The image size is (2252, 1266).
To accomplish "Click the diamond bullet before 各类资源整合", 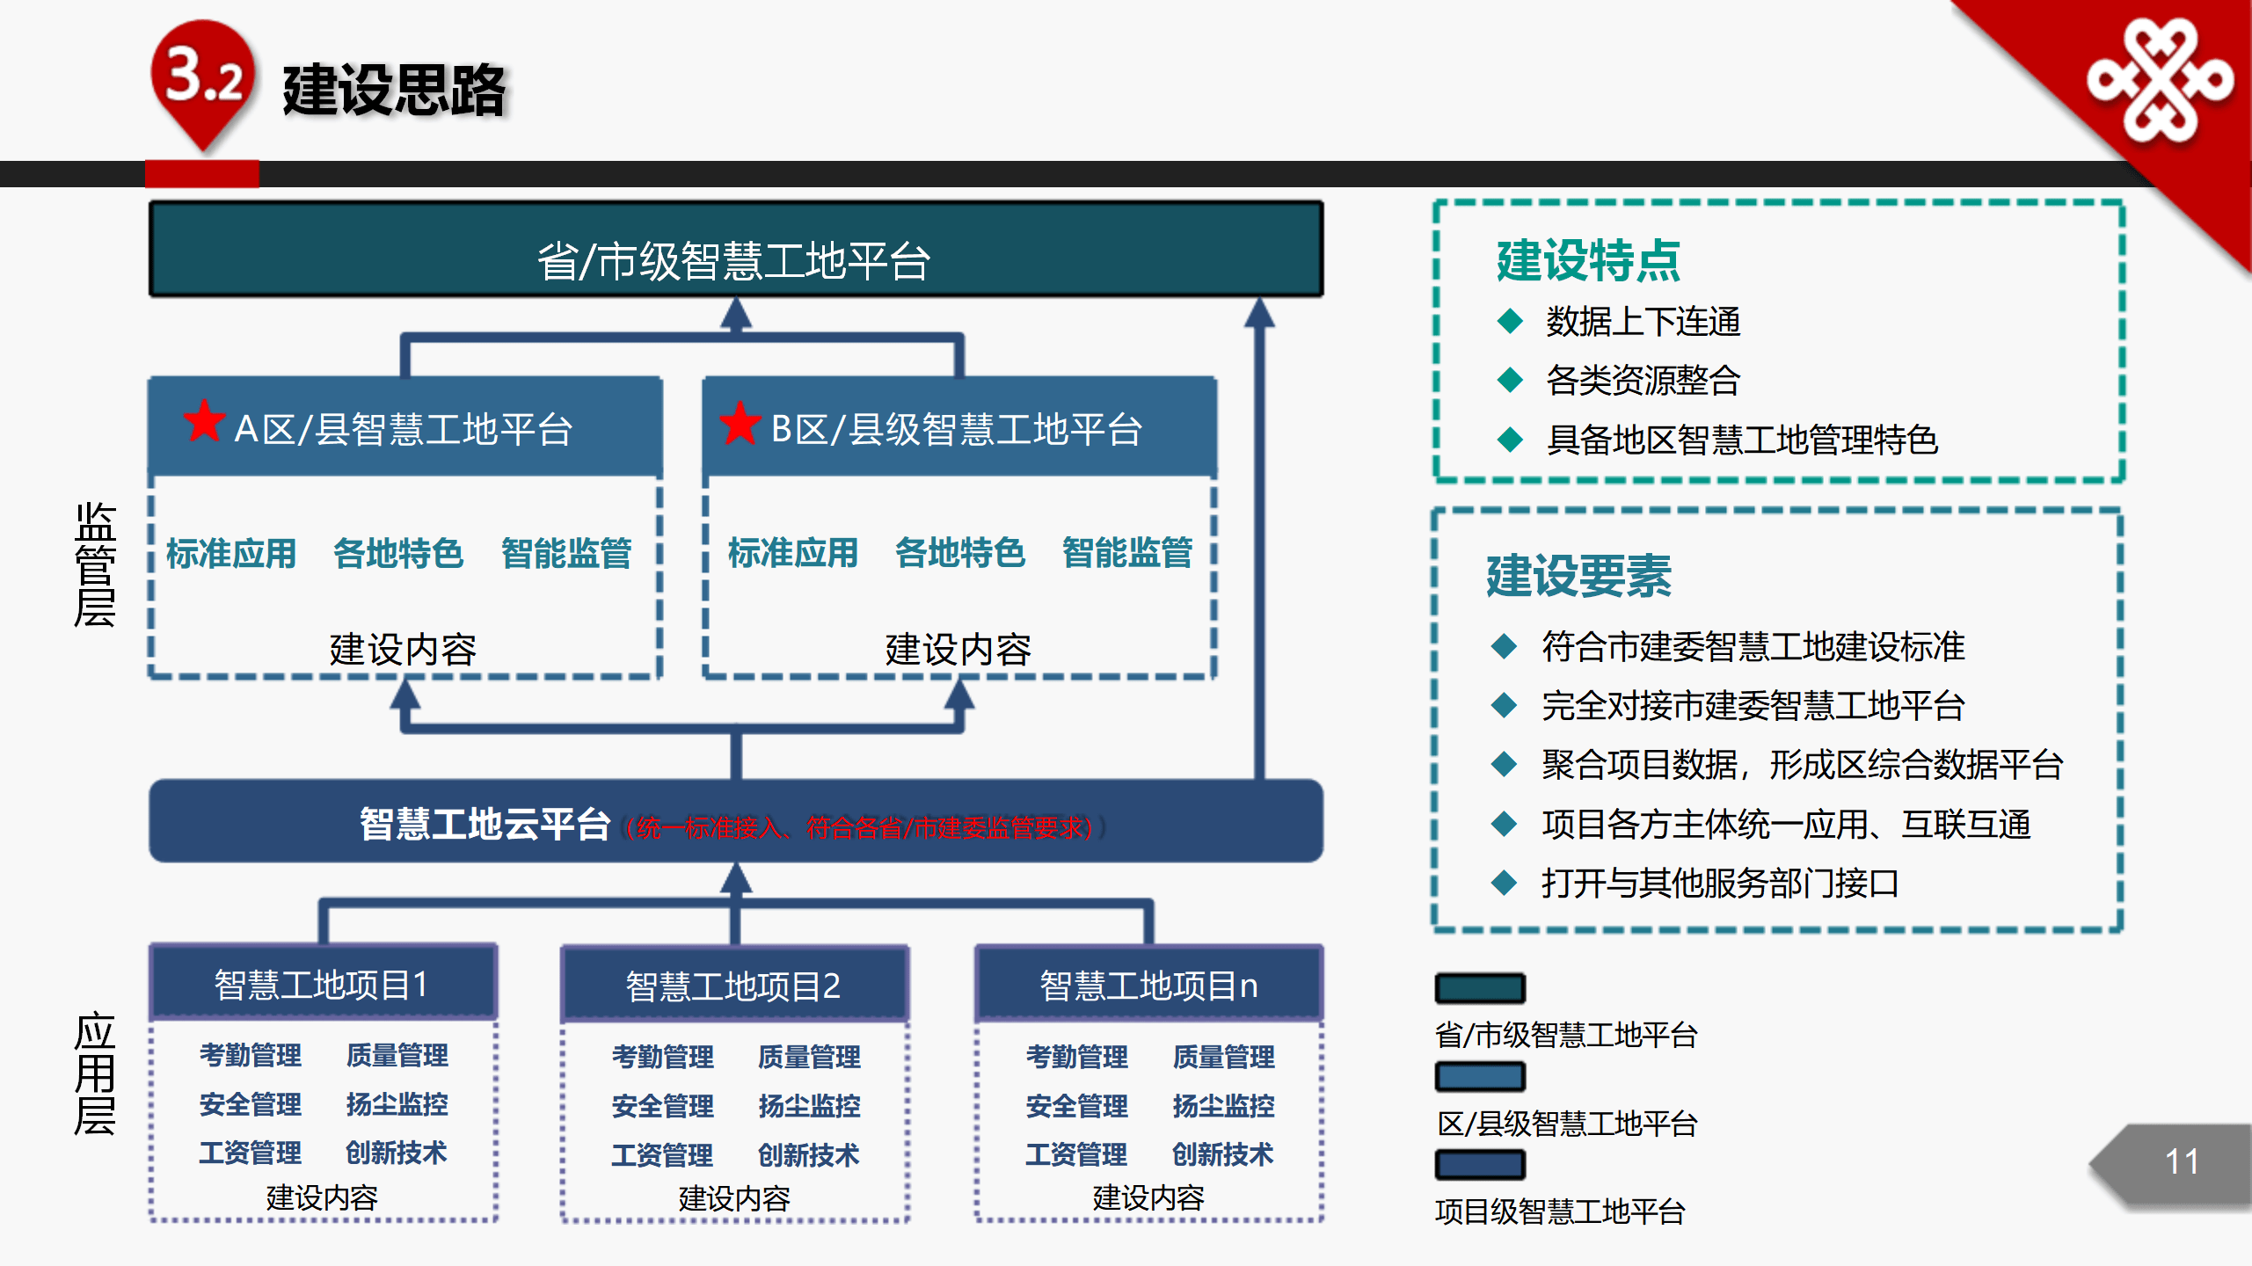I will pos(1510,381).
